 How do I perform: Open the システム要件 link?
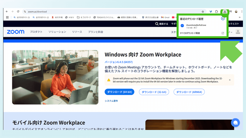111,101
